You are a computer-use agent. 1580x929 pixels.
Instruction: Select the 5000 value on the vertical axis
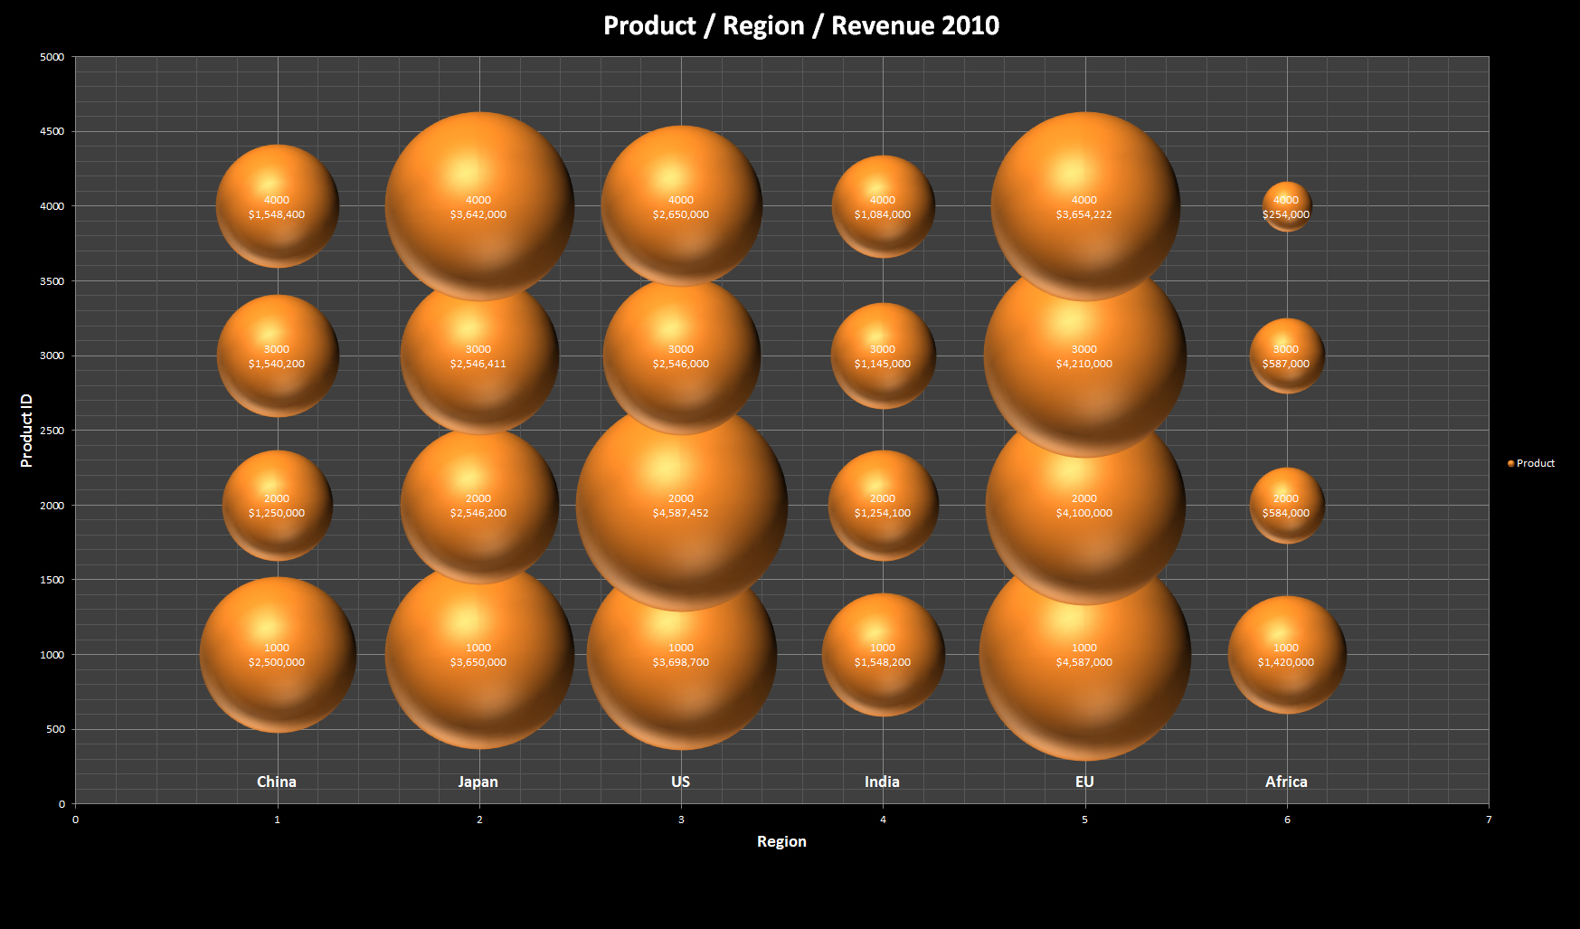pos(52,57)
